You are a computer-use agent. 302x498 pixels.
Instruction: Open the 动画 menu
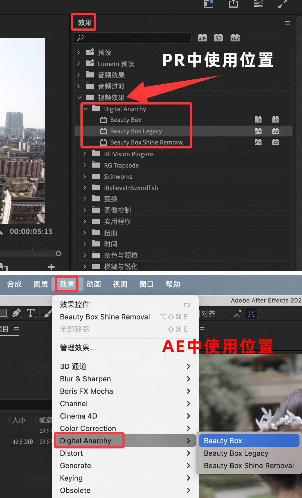tap(94, 284)
